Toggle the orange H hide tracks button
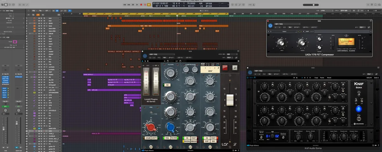This screenshot has width=382, height=152. (x=38, y=15)
